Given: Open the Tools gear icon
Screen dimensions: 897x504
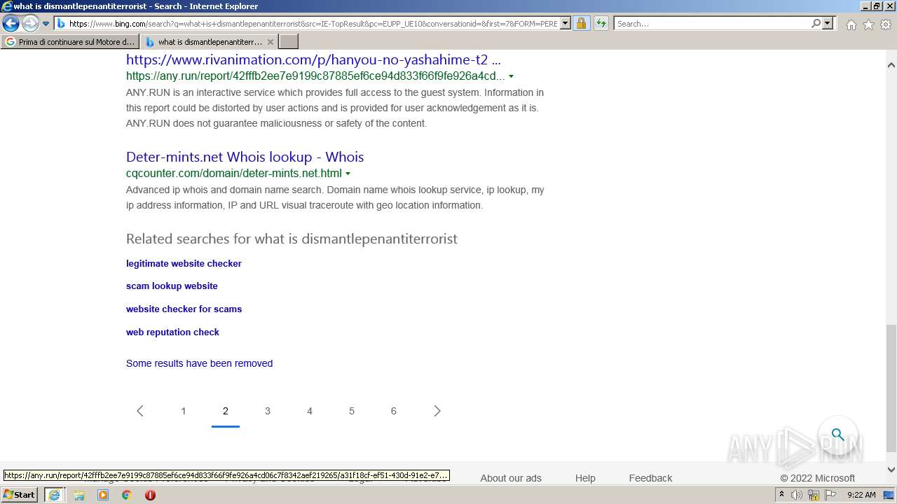Looking at the screenshot, I should click(886, 24).
